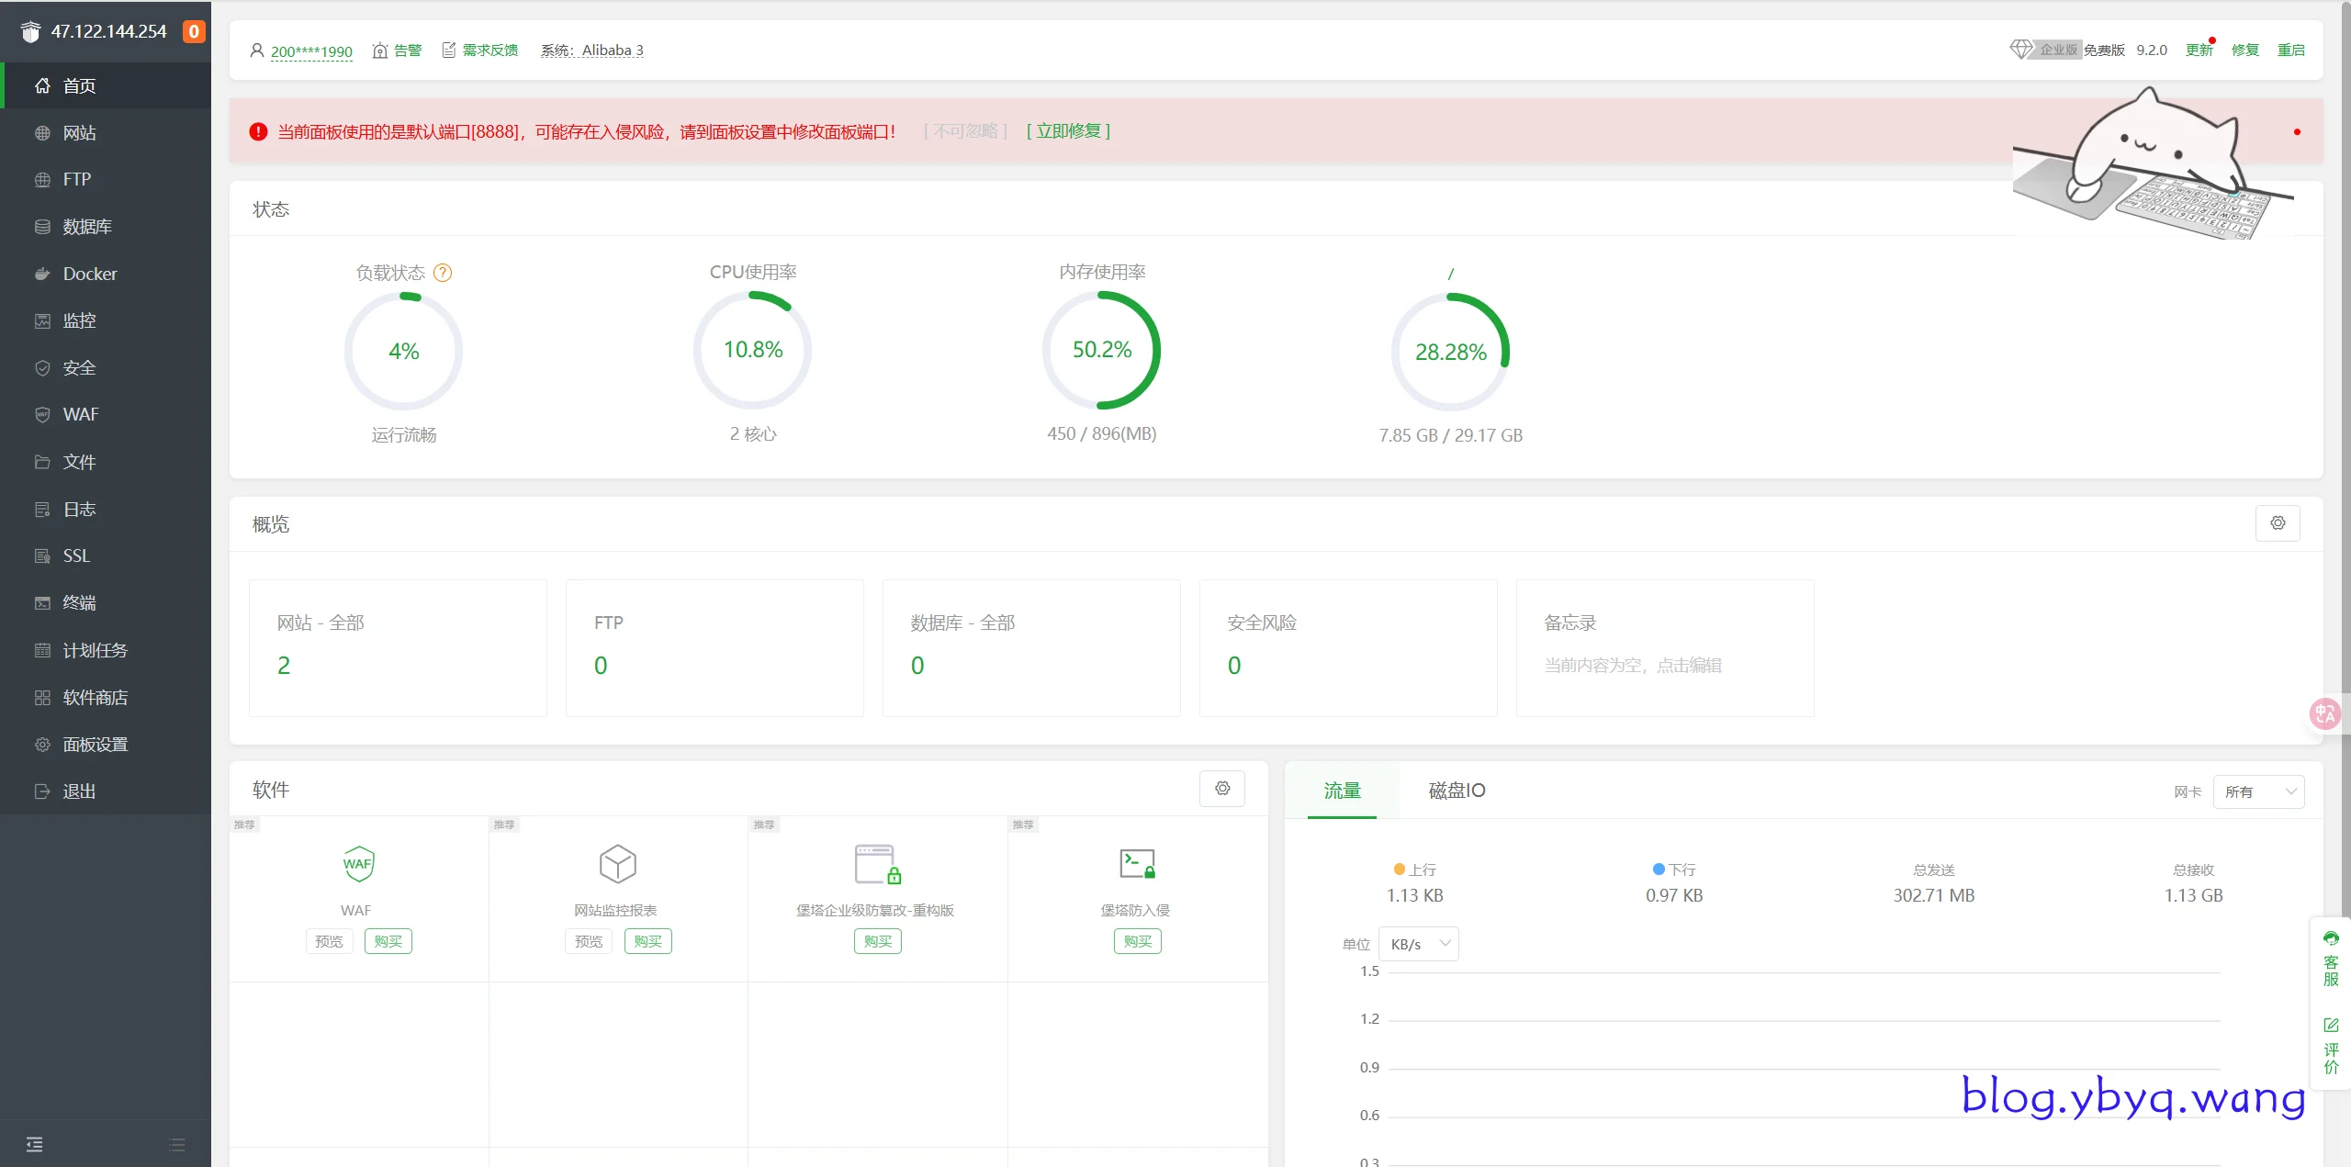
Task: Open the software panel settings gear
Action: tap(1222, 789)
